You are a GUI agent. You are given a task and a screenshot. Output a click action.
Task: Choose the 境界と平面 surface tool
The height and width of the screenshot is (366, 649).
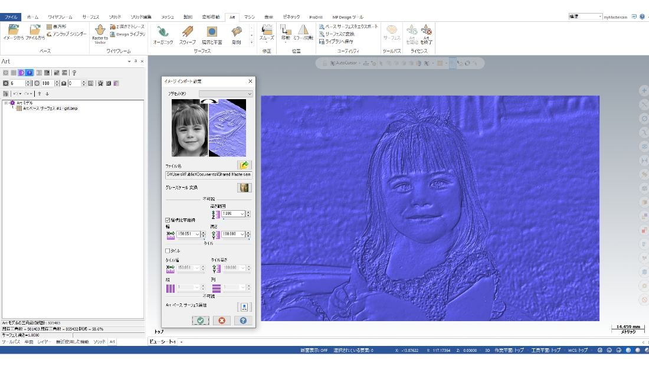[x=211, y=35]
